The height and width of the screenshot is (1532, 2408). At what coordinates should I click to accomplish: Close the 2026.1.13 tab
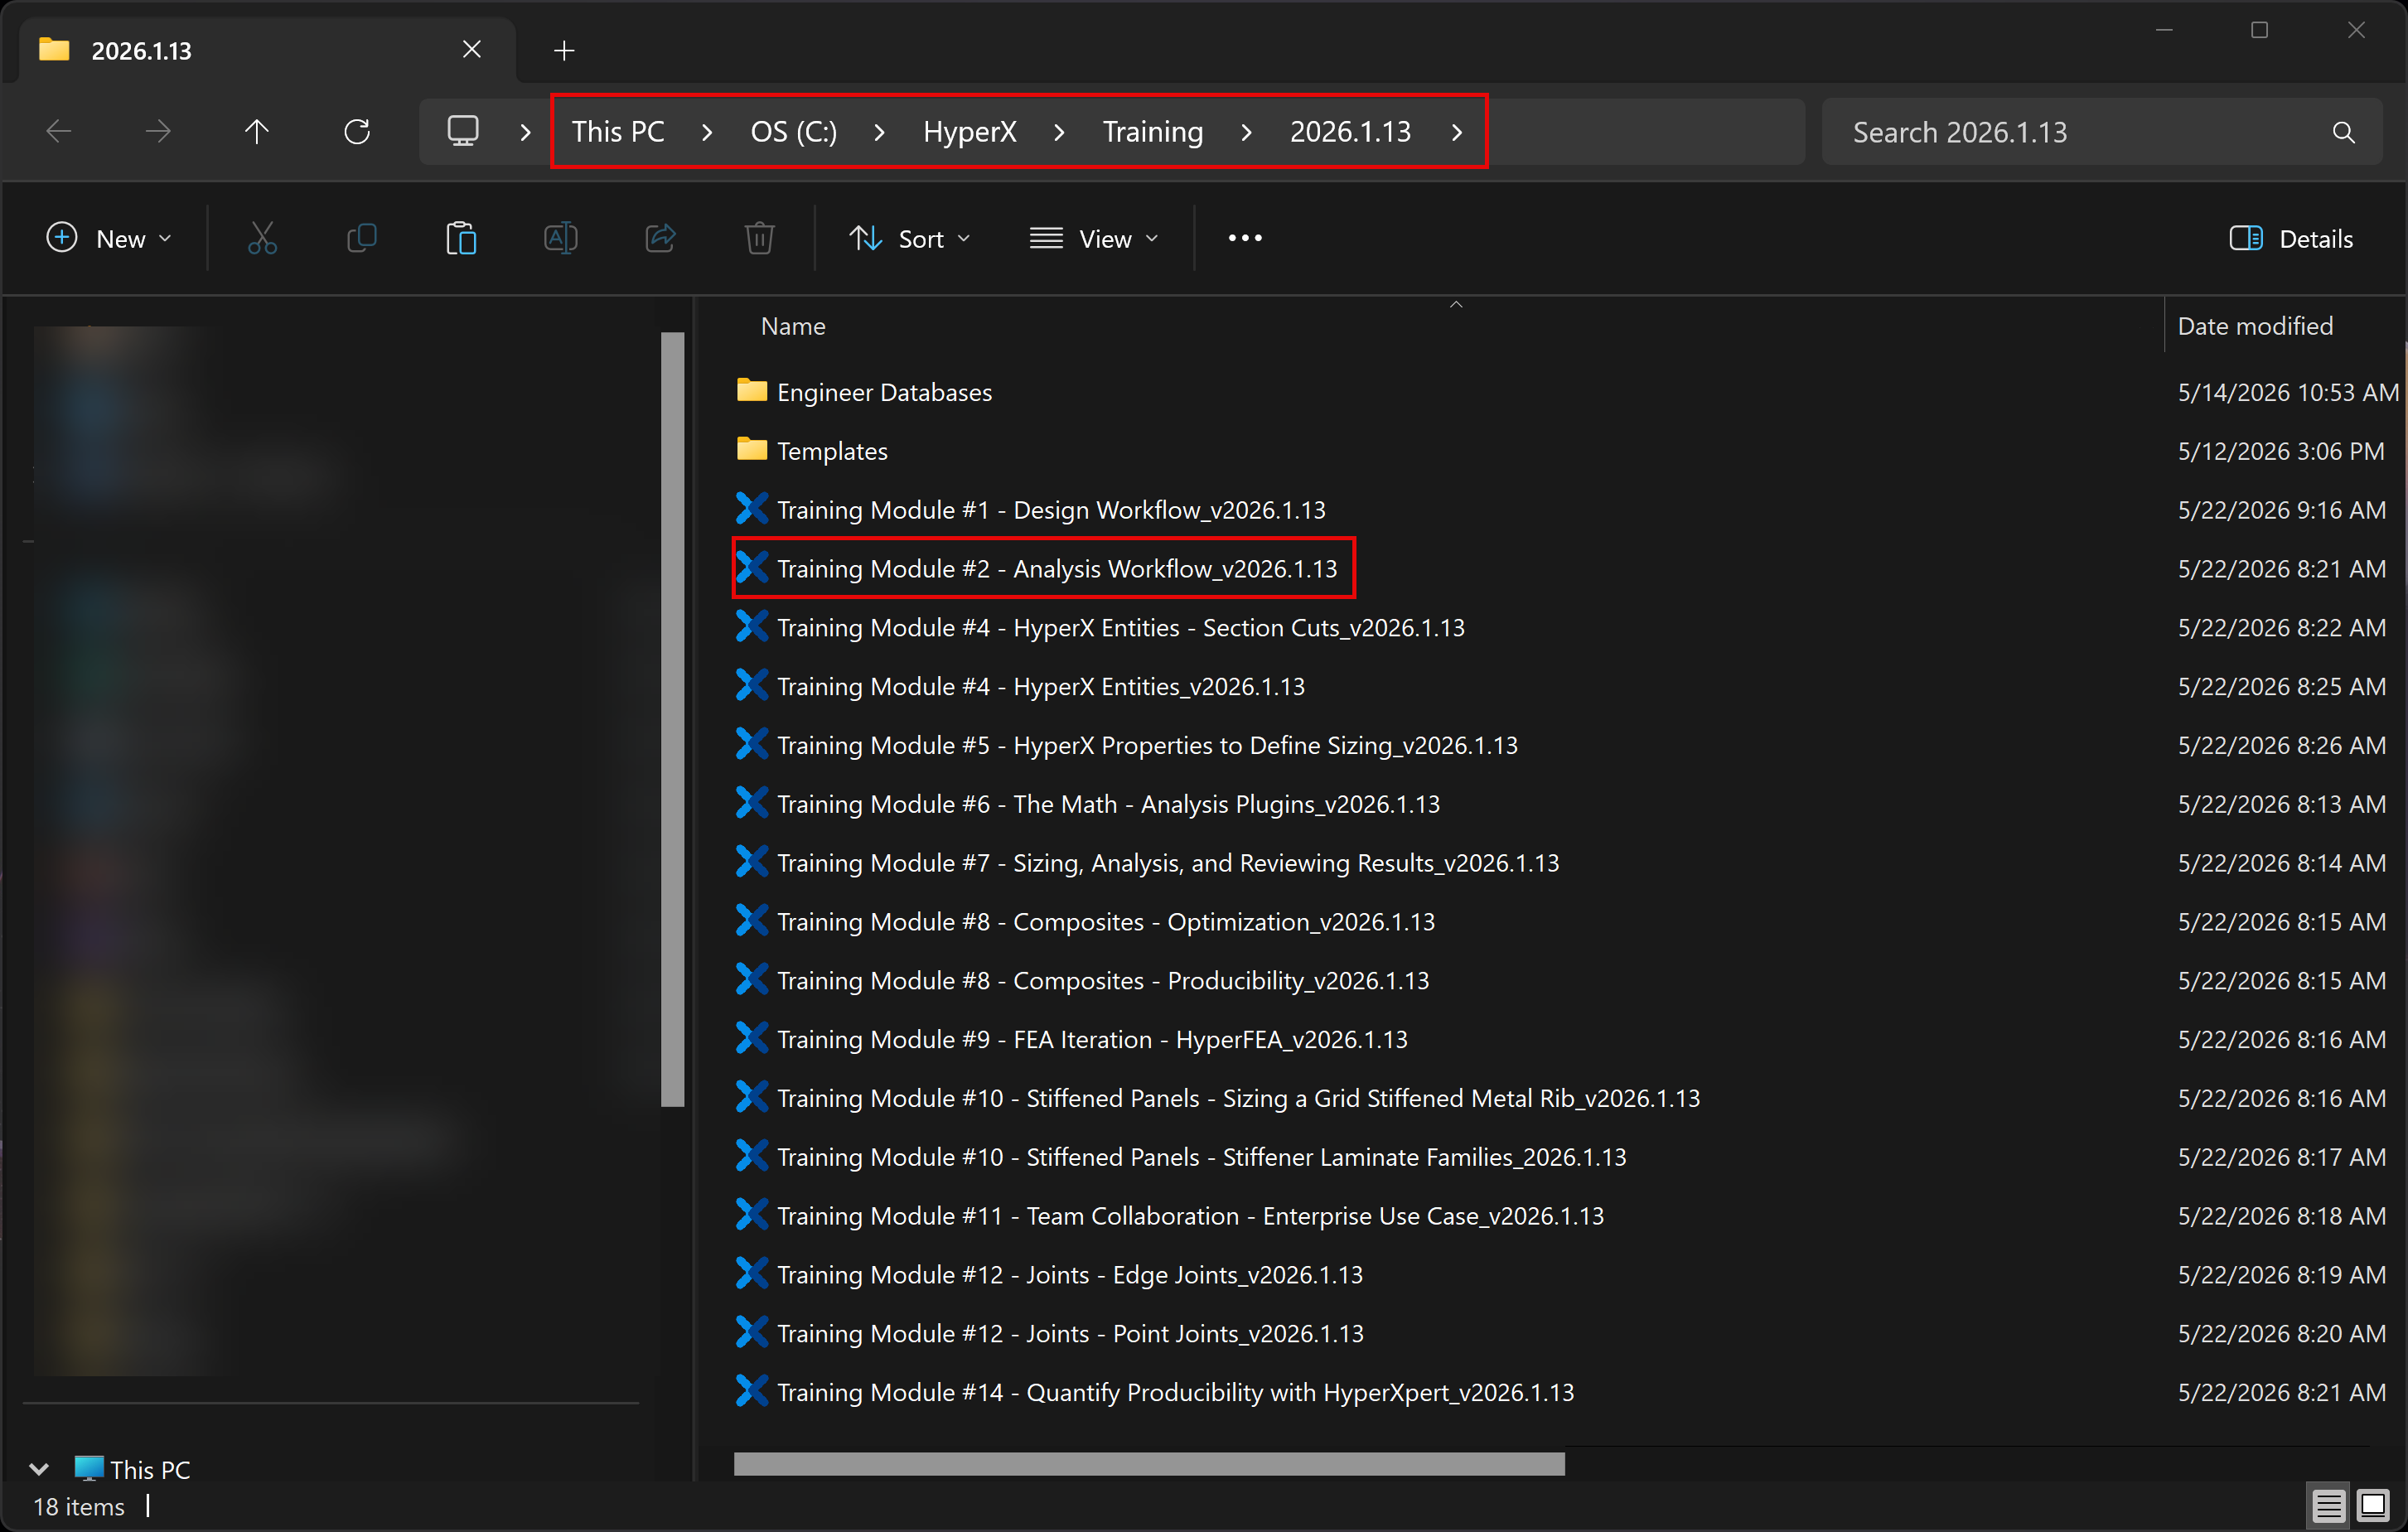(x=472, y=49)
